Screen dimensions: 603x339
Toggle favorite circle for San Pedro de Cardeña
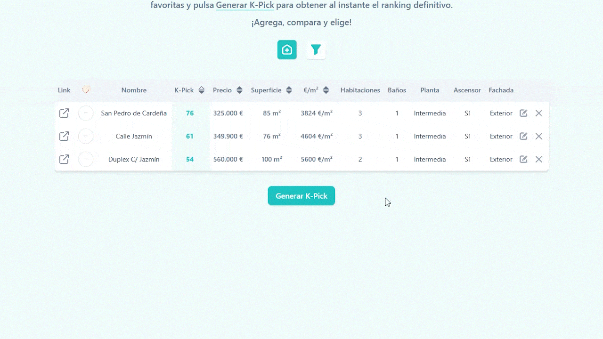pyautogui.click(x=86, y=113)
